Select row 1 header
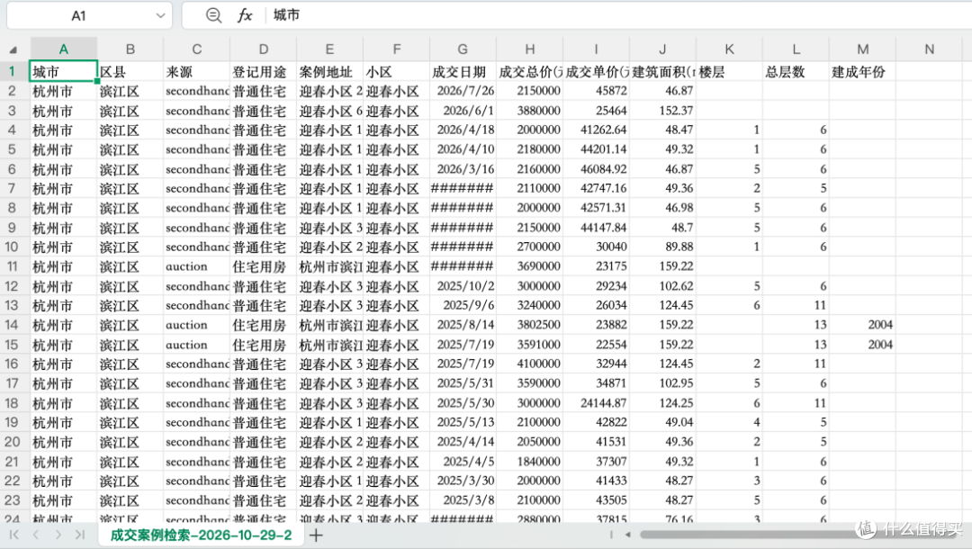This screenshot has height=549, width=972. 13,71
